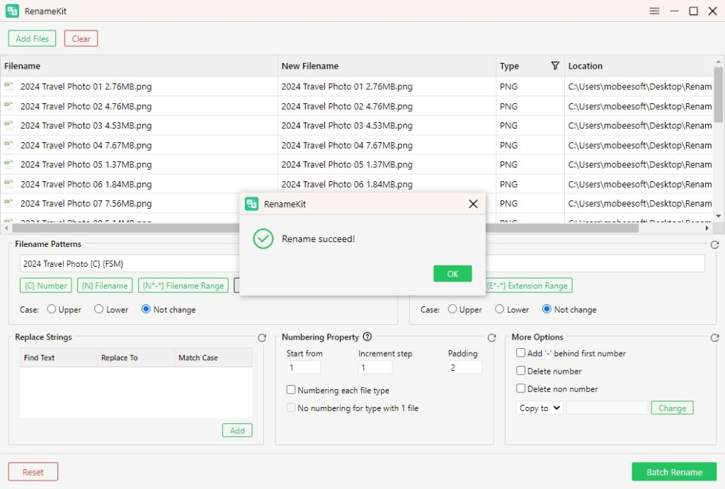Image resolution: width=725 pixels, height=489 pixels.
Task: Open the filter on the Type column
Action: pos(553,65)
